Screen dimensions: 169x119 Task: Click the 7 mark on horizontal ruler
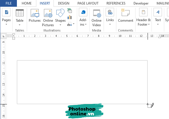click(x=88, y=36)
